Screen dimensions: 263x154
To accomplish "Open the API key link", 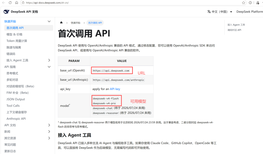I will coord(115,89).
